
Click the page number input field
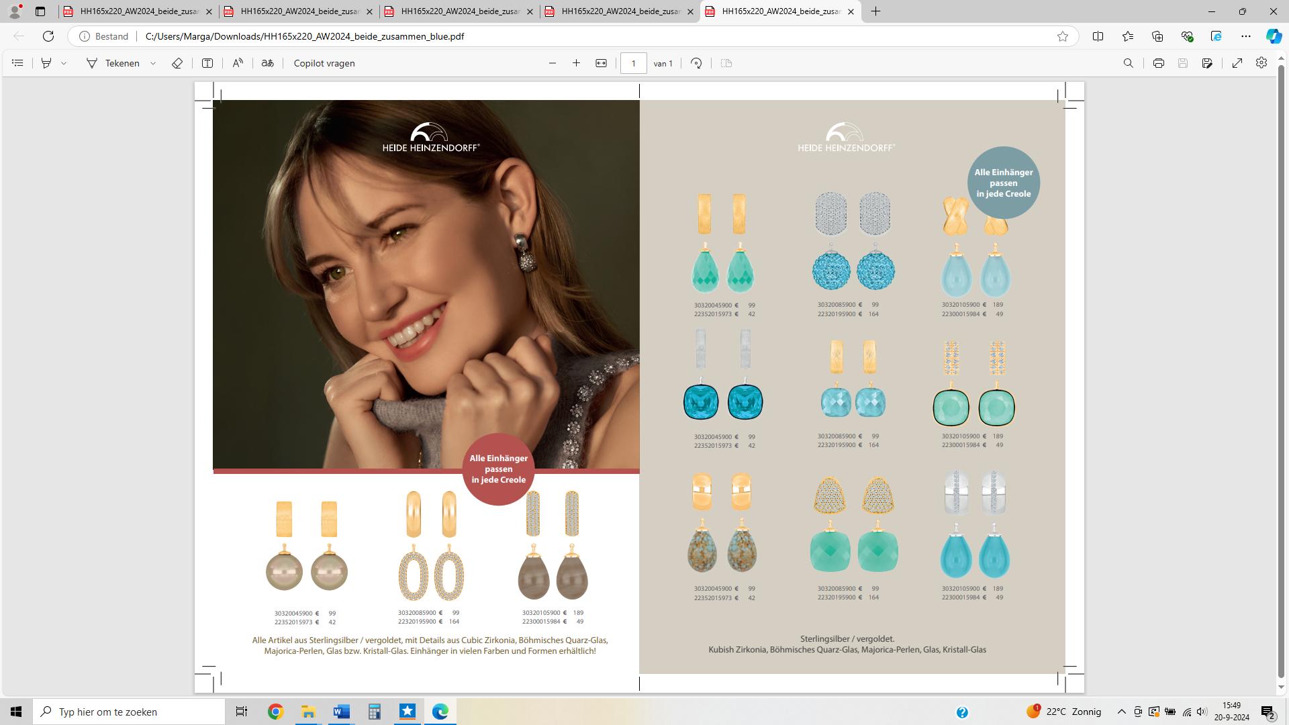tap(633, 63)
